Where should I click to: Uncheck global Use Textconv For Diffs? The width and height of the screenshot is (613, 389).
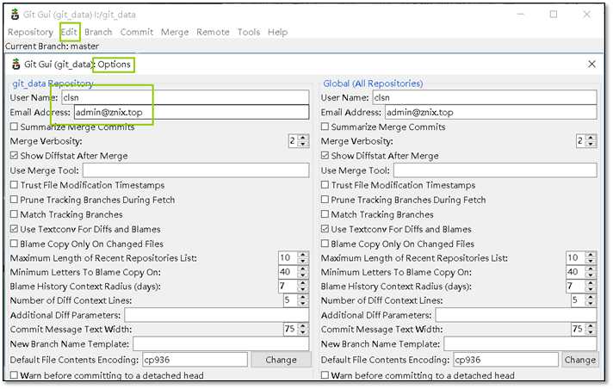(x=325, y=229)
